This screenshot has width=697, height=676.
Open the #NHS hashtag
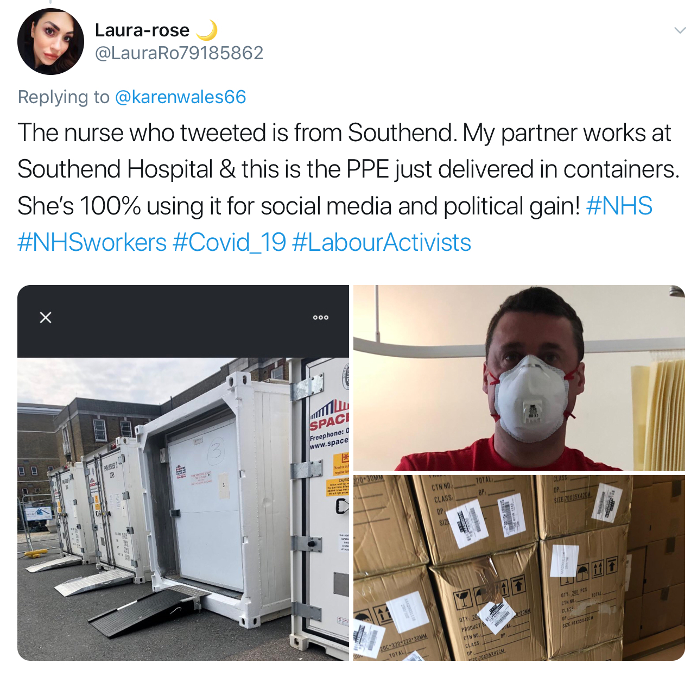click(619, 206)
